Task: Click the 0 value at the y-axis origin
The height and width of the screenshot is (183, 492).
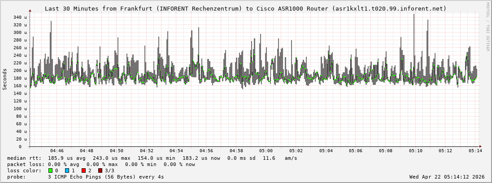Action: pyautogui.click(x=20, y=146)
